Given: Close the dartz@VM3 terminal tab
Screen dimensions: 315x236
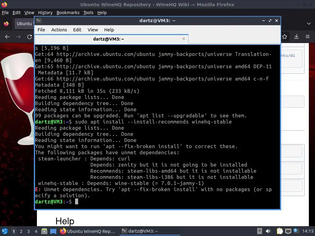Looking at the screenshot, I should tap(183, 39).
